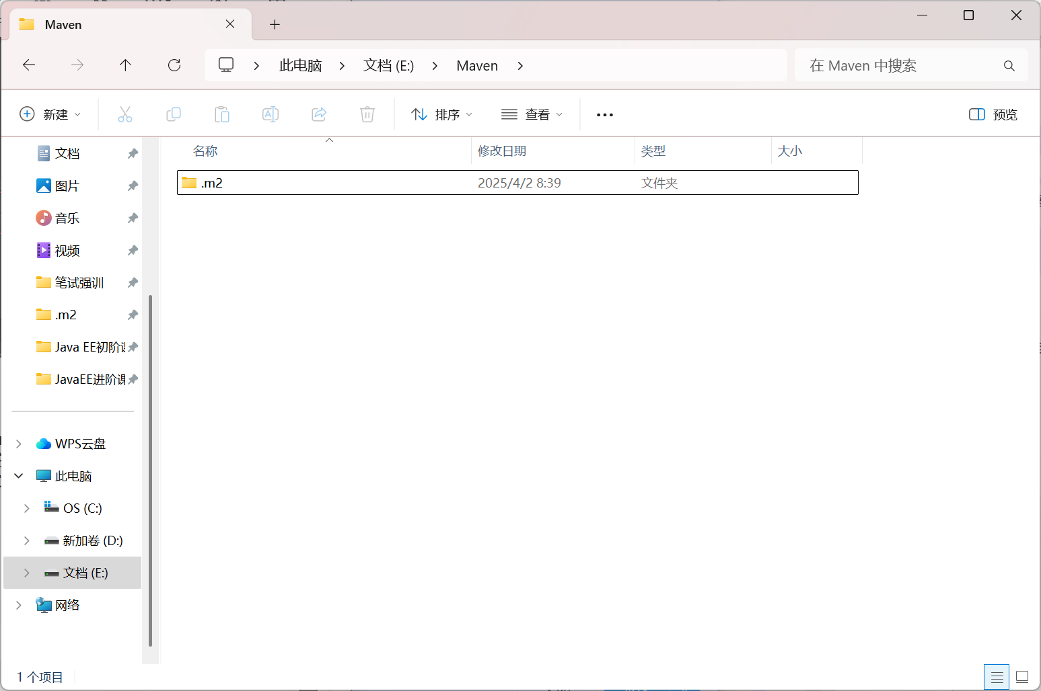
Task: Open 笔试强训 folder in sidebar
Action: point(79,282)
